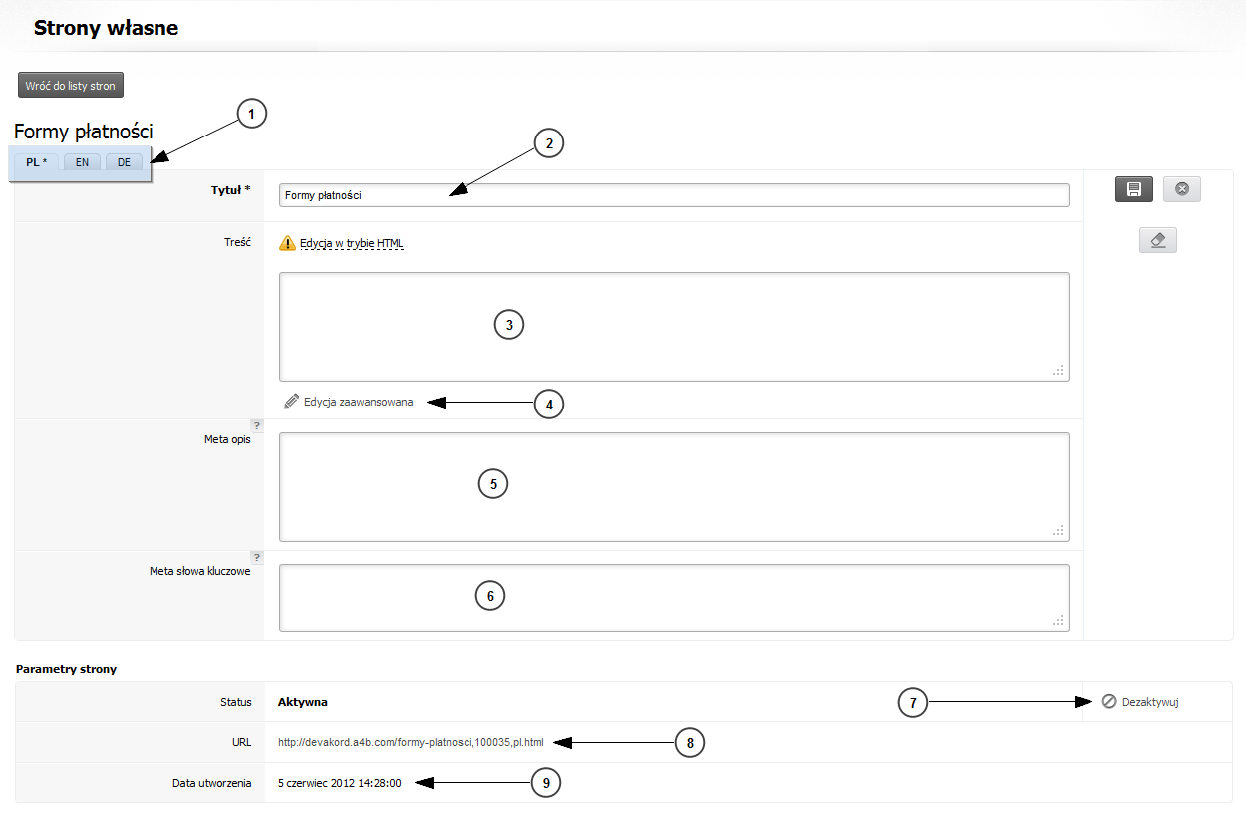This screenshot has height=817, width=1246.
Task: Switch to the EN language tab
Action: click(x=82, y=162)
